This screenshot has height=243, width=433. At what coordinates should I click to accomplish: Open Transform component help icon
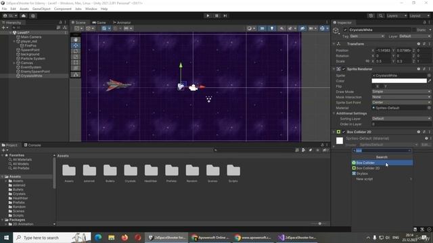tap(419, 44)
